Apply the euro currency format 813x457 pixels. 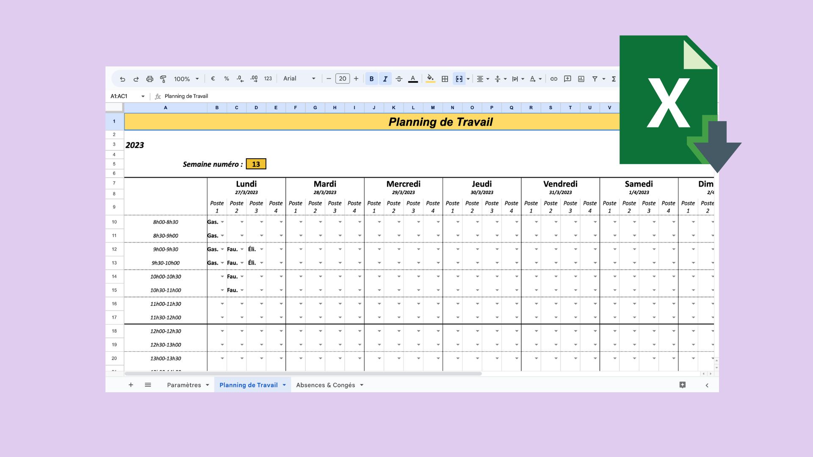point(213,79)
